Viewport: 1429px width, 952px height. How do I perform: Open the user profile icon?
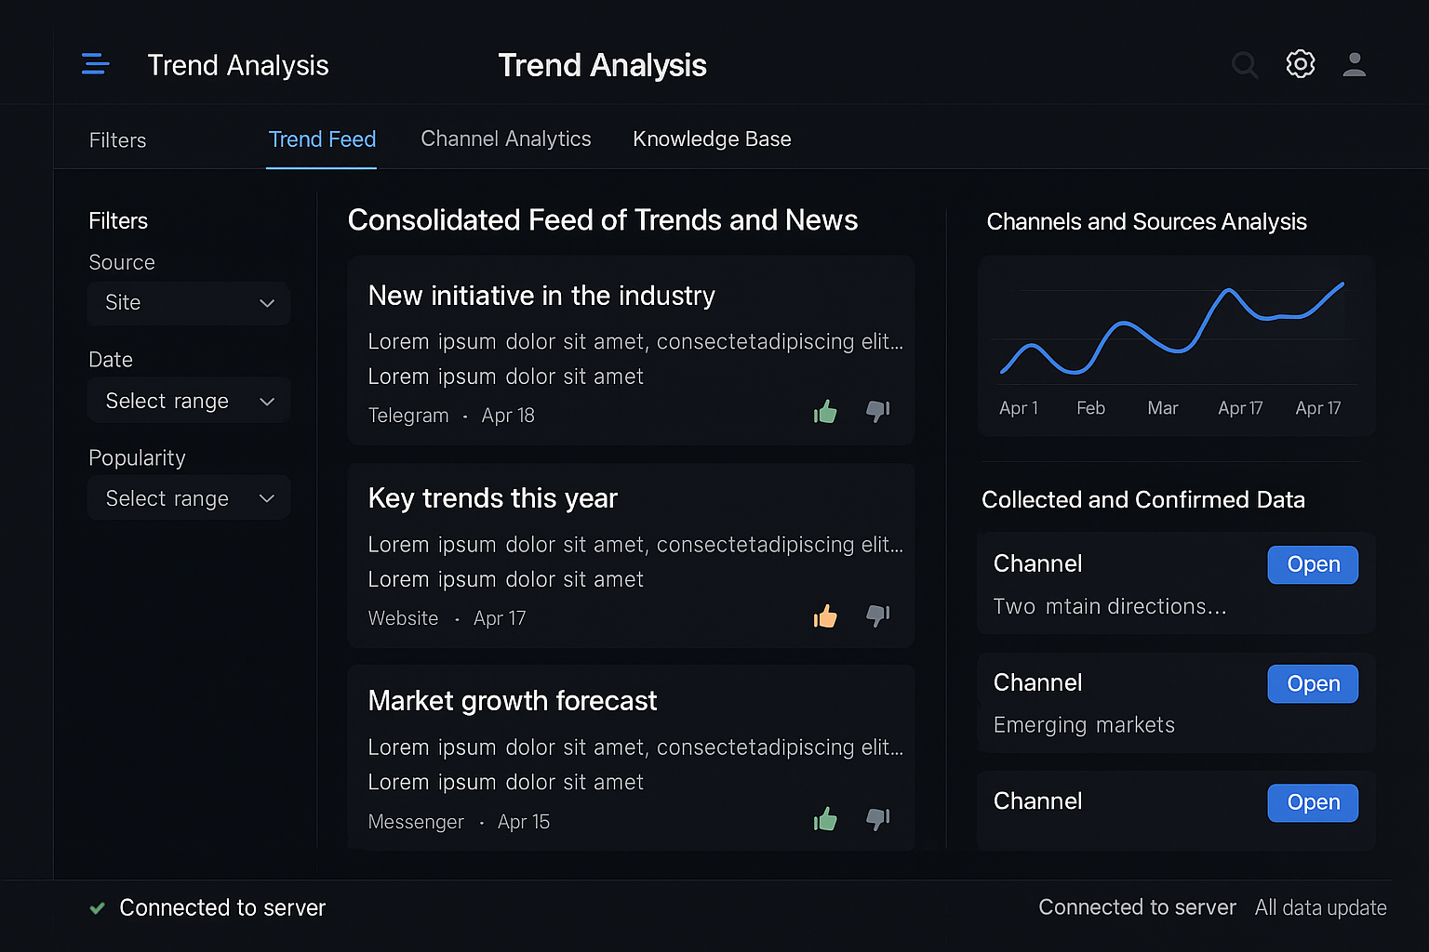coord(1354,64)
